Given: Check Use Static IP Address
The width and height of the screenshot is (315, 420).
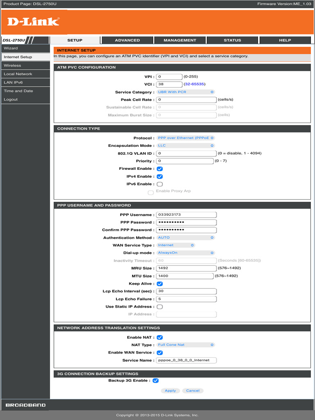Looking at the screenshot, I should click(x=160, y=307).
